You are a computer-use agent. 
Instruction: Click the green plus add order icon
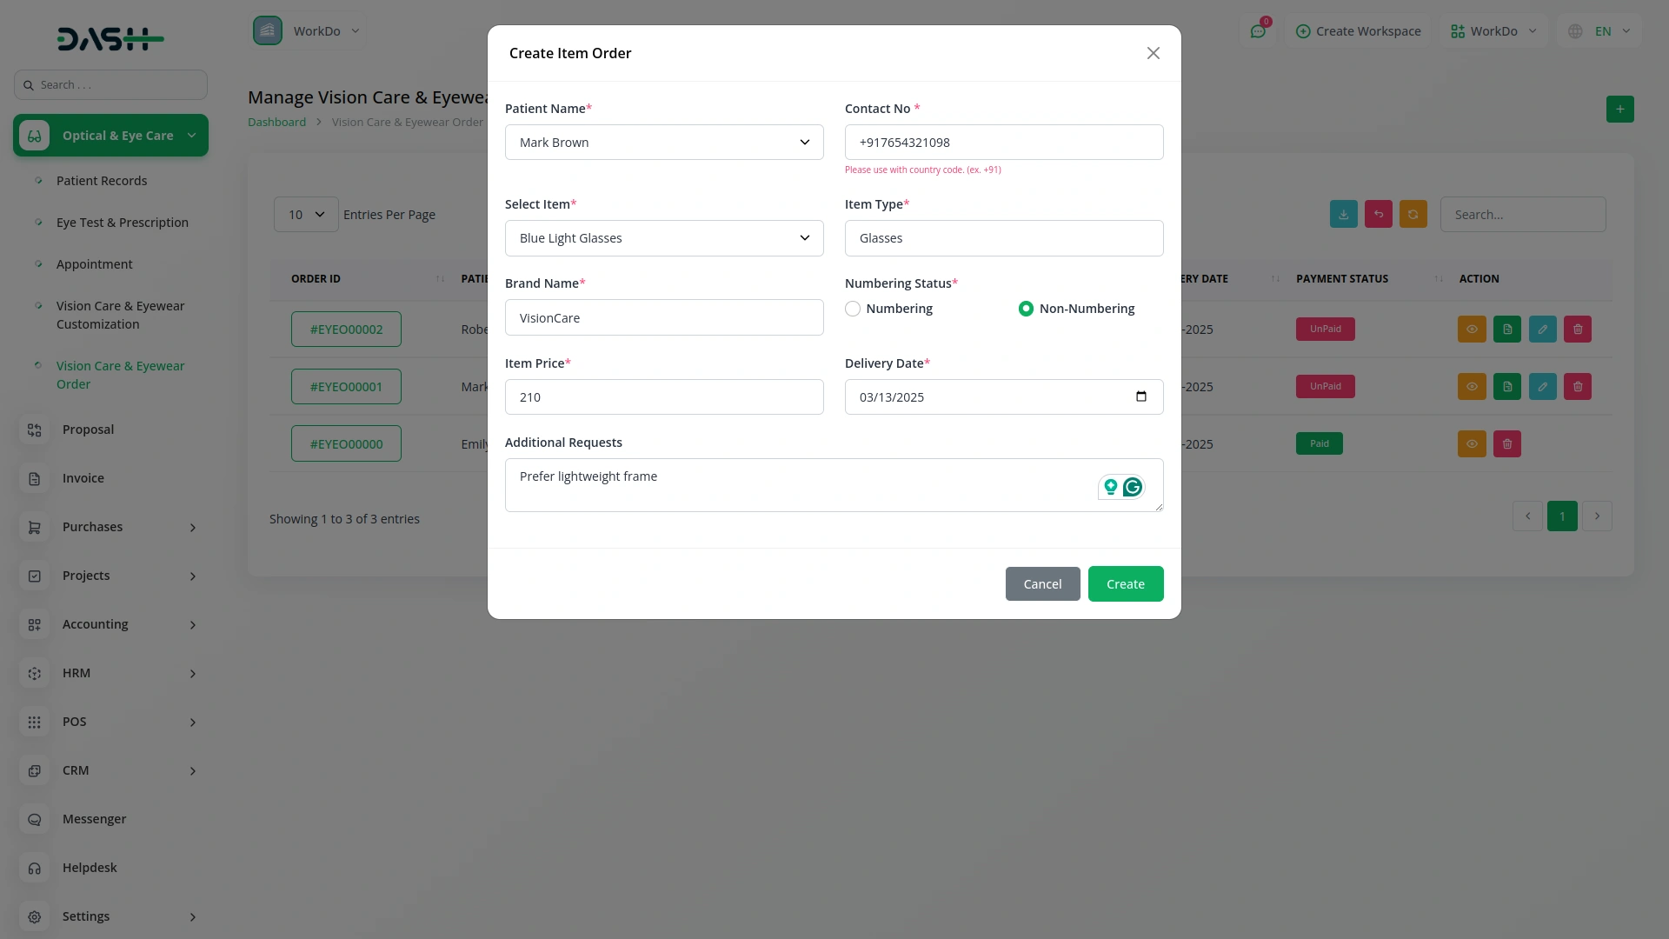click(x=1619, y=110)
